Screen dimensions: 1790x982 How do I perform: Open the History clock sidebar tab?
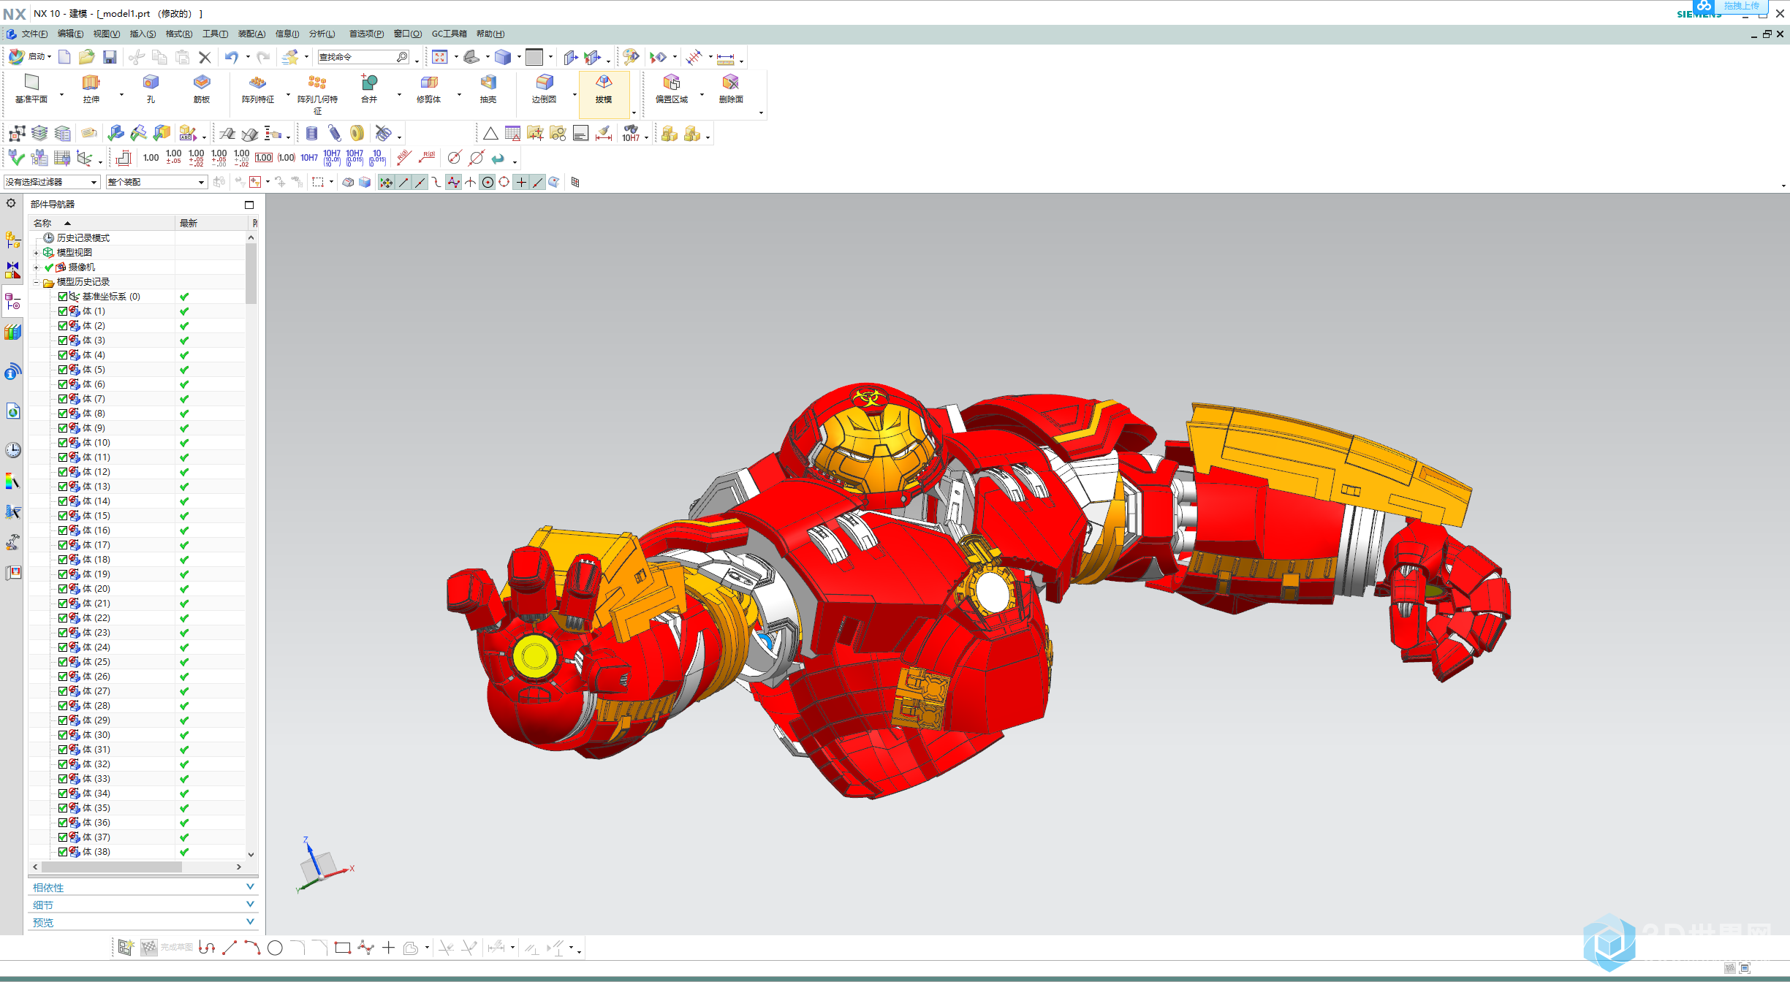point(13,450)
